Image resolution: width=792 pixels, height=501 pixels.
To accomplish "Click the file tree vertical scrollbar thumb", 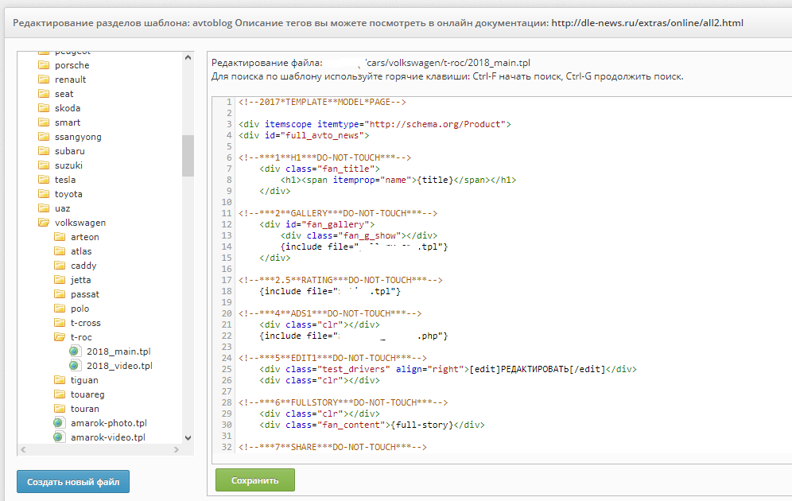I will (x=188, y=155).
